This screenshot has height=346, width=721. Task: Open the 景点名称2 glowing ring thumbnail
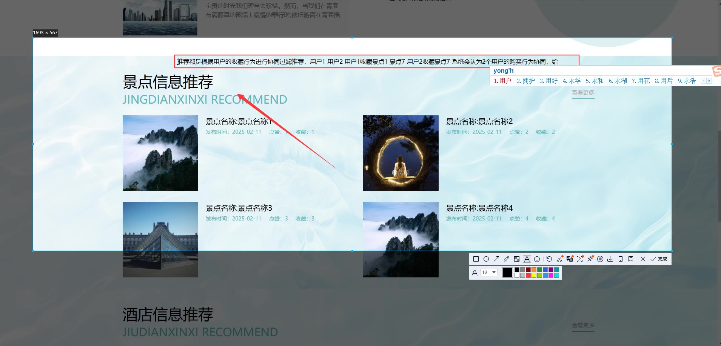401,153
